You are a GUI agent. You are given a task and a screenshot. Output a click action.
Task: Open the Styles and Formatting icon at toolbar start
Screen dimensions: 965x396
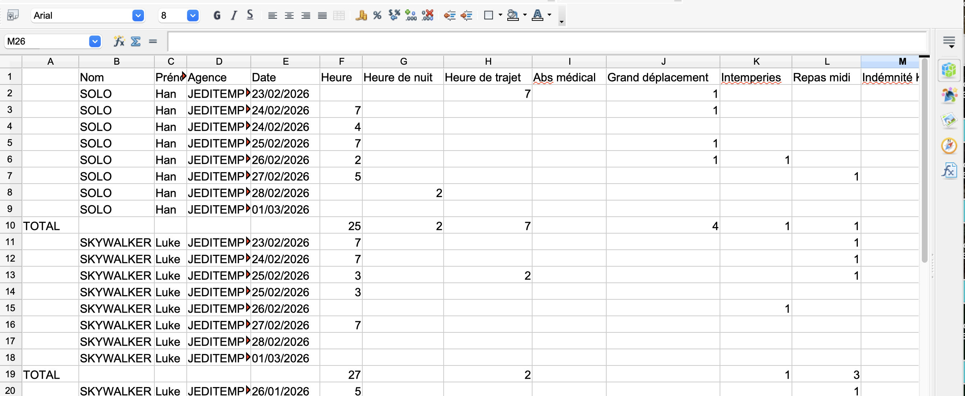point(13,15)
